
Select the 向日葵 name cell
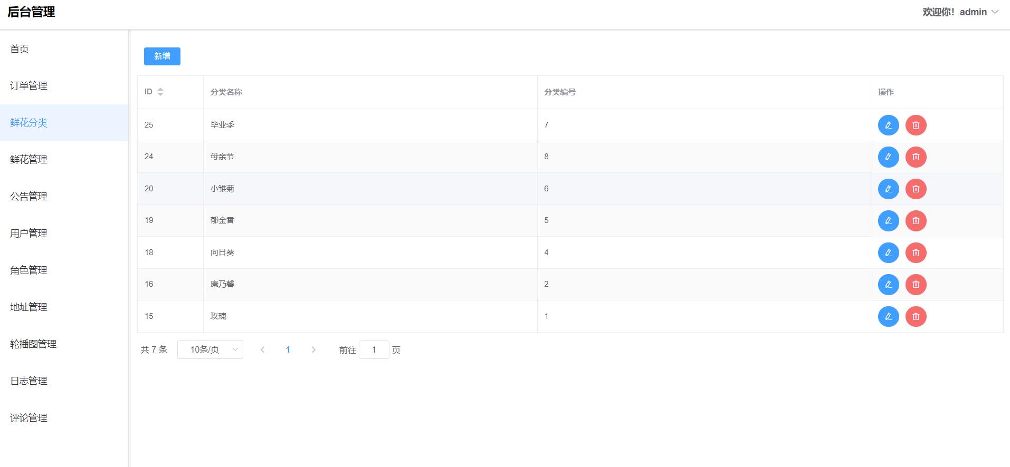coord(370,252)
